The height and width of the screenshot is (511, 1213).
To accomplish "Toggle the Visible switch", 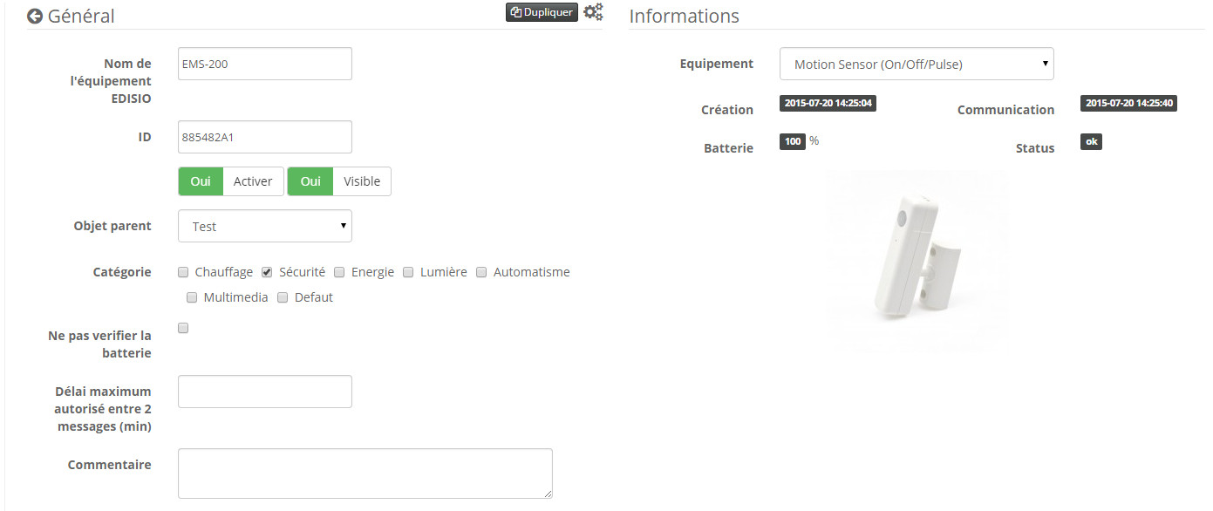I will pos(339,181).
